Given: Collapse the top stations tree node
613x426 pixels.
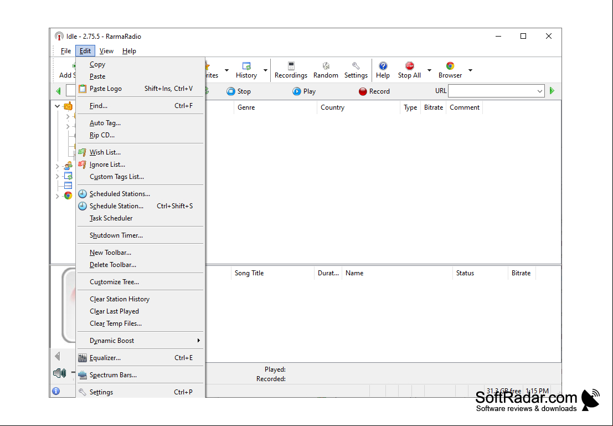Looking at the screenshot, I should 58,106.
